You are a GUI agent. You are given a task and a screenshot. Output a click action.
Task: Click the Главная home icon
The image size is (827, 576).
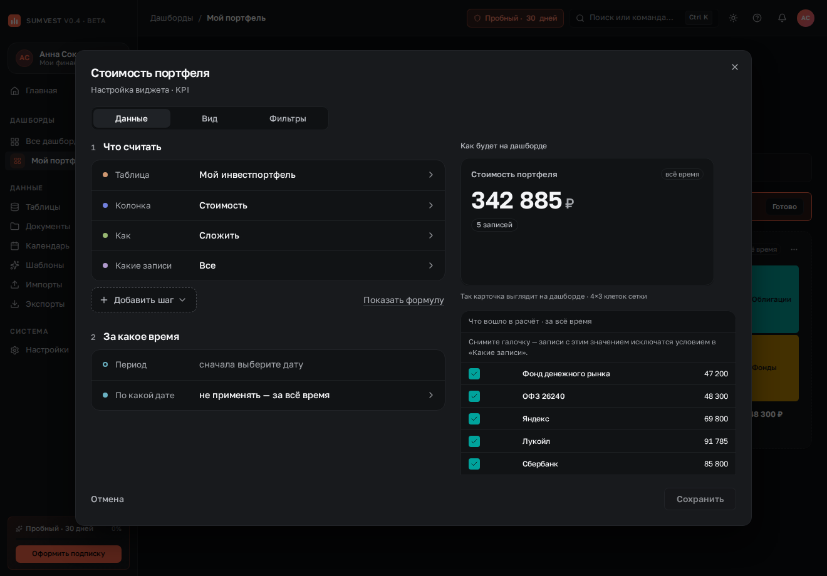pos(14,91)
